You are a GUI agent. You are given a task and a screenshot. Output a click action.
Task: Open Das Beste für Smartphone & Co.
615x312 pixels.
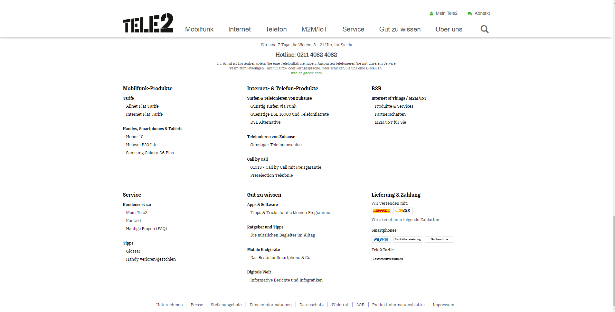(x=281, y=258)
